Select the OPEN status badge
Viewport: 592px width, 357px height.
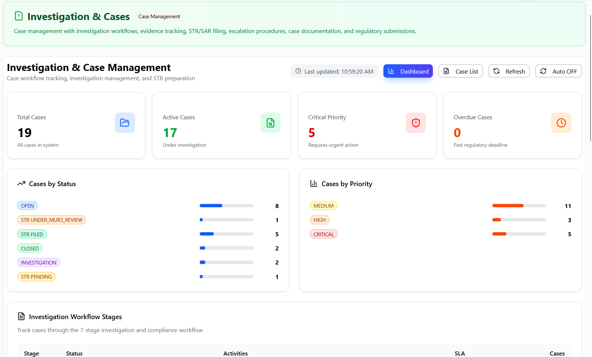click(x=27, y=206)
